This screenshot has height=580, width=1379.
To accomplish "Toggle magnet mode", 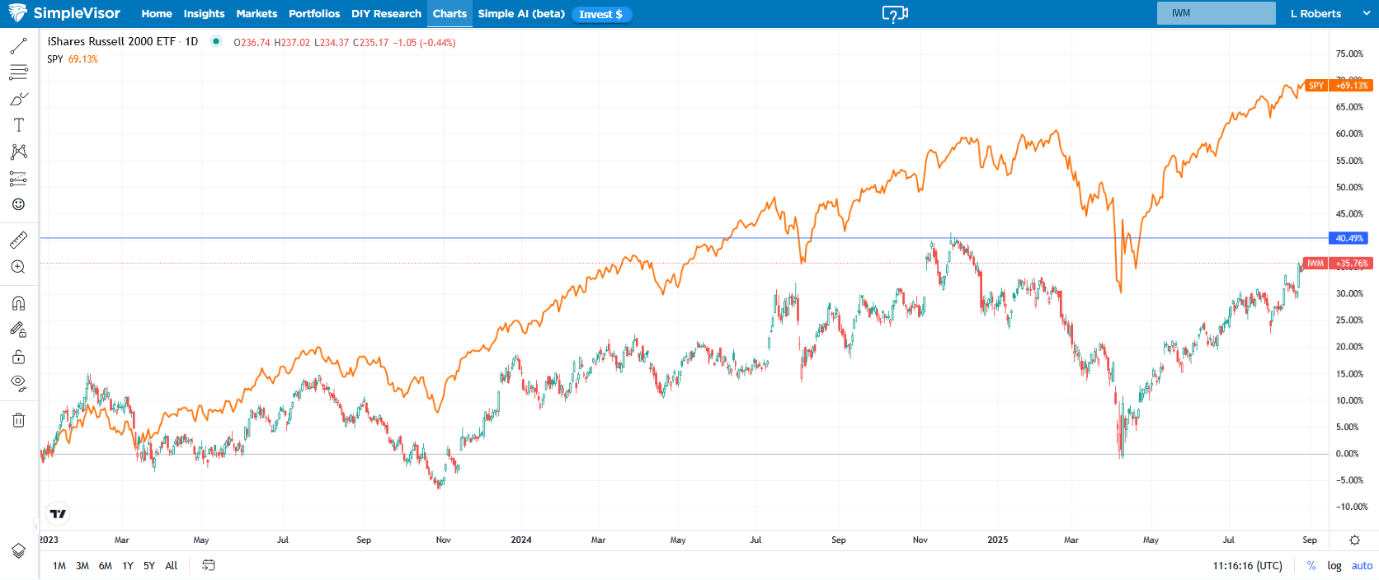I will click(x=18, y=303).
